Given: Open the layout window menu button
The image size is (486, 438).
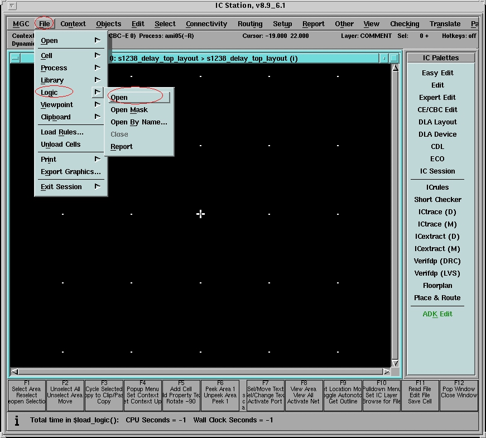Looking at the screenshot, I should click(15, 58).
